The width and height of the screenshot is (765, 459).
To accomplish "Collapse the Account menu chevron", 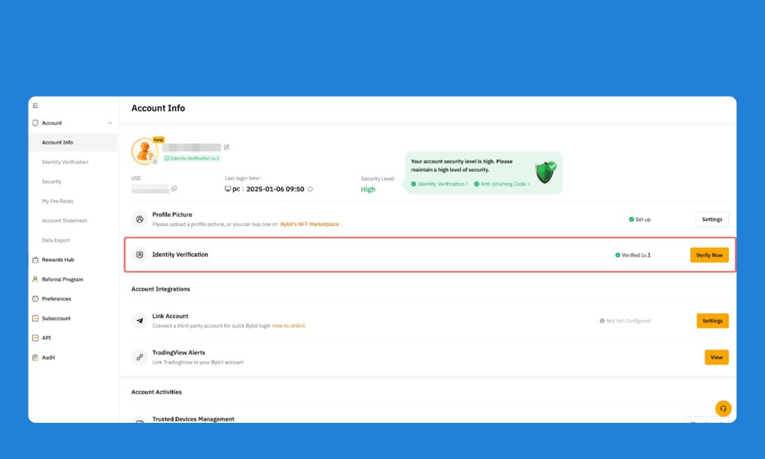I will 110,123.
